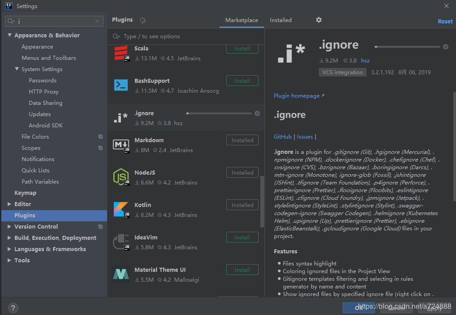
Task: Install Material Theme UI plugin
Action: coord(242,270)
